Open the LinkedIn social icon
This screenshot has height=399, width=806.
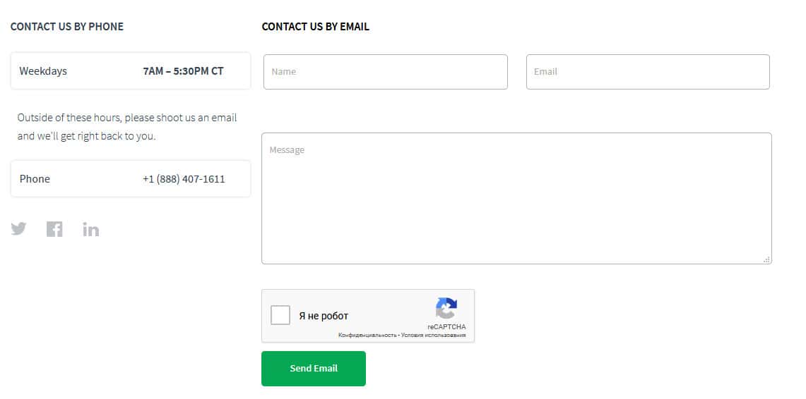pyautogui.click(x=90, y=229)
